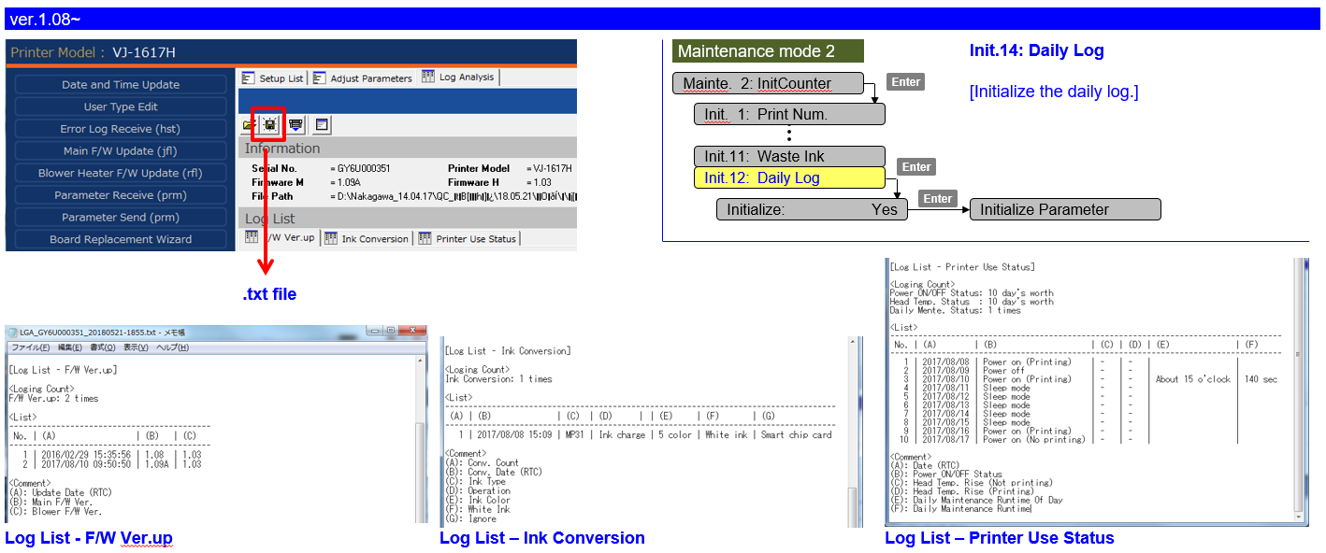Viewport: 1326px width, 553px height.
Task: Click Error Log Receive (hst) button
Action: click(x=121, y=129)
